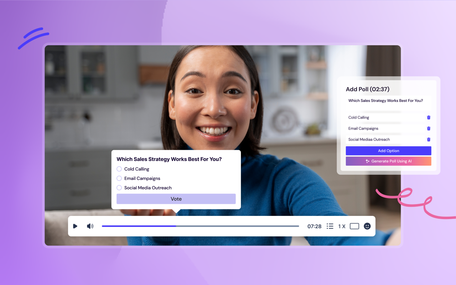The width and height of the screenshot is (456, 285).
Task: Edit the Social Mediaa Outreach option field
Action: 385,140
